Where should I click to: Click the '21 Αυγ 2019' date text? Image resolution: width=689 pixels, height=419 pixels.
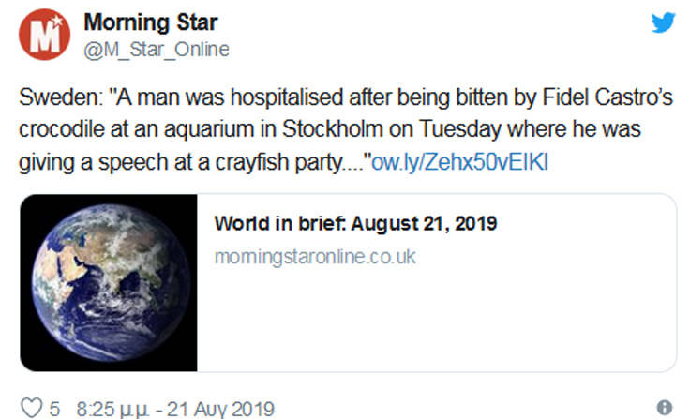click(218, 408)
